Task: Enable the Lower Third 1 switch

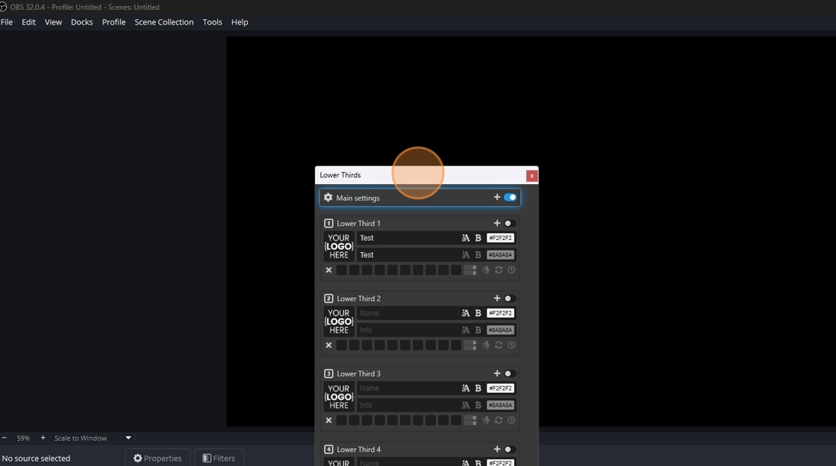Action: point(510,223)
